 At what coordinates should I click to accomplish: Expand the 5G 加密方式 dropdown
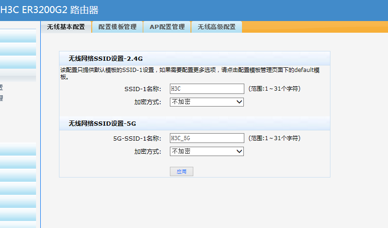coord(207,151)
